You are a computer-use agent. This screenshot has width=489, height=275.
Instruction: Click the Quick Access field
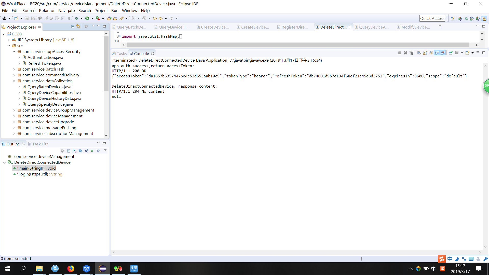432,18
